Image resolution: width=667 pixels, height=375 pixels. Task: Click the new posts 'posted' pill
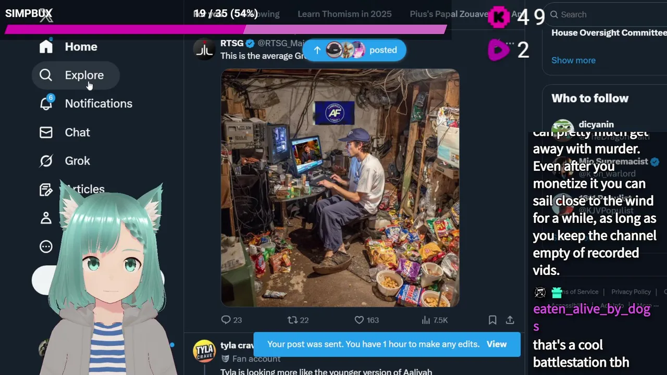pyautogui.click(x=354, y=50)
